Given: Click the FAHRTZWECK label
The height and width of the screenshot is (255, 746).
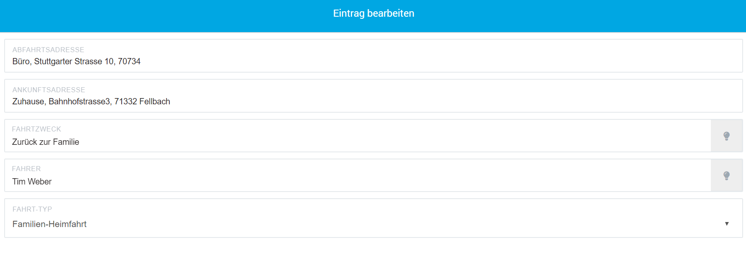Looking at the screenshot, I should tap(36, 129).
